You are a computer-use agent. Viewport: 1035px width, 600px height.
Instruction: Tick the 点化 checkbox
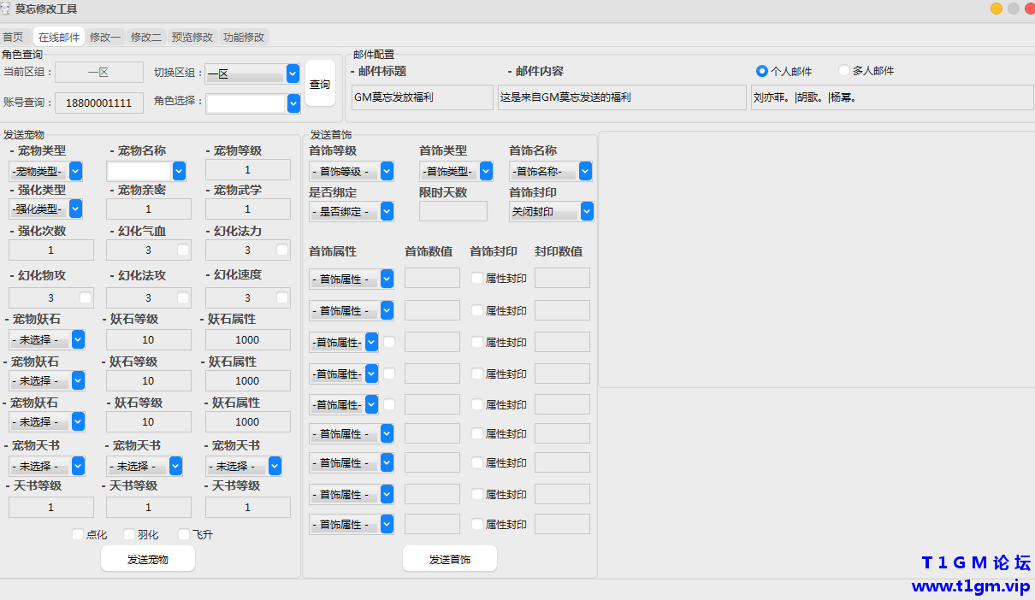click(x=78, y=534)
